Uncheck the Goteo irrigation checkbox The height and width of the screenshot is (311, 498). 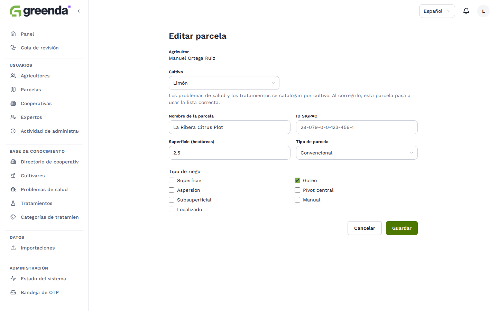(297, 180)
